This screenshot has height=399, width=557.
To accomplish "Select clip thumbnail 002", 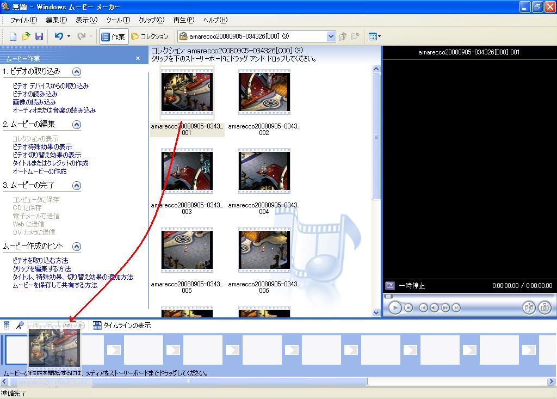I will [264, 92].
